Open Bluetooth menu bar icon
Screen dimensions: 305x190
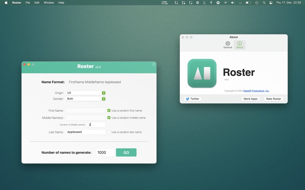211,3
